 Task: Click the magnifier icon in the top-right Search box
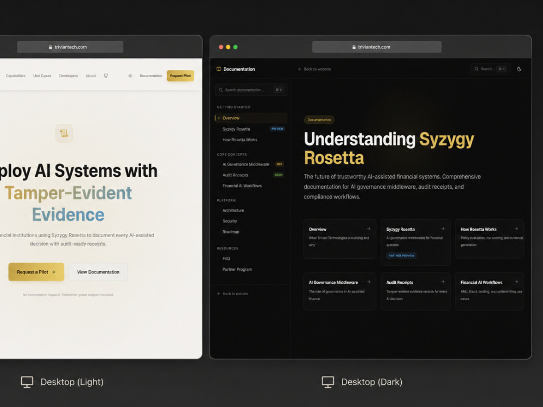coord(477,69)
